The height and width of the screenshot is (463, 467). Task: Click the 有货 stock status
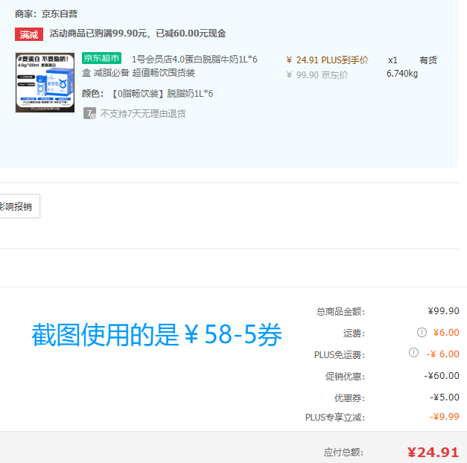[428, 60]
